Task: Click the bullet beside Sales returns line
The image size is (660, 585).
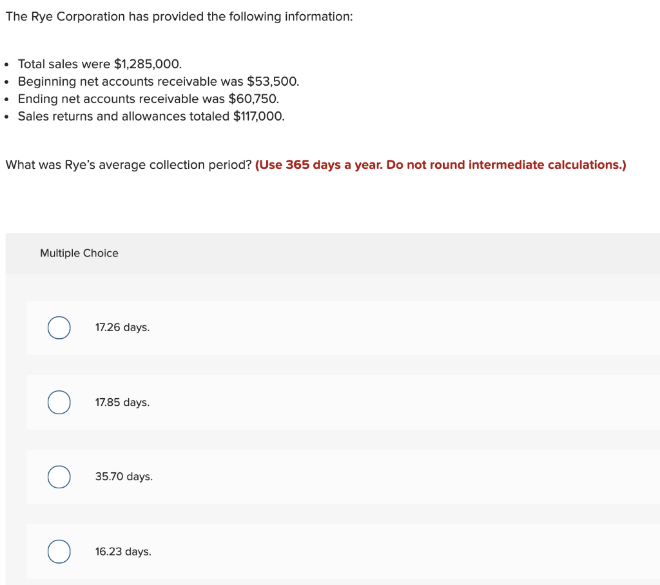Action: [x=6, y=117]
